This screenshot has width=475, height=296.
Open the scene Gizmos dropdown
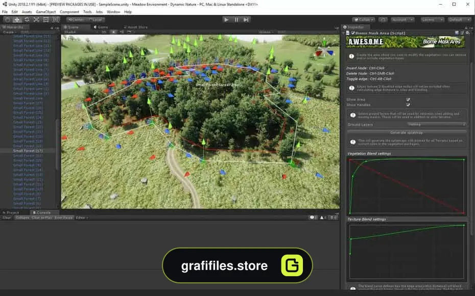(267, 32)
